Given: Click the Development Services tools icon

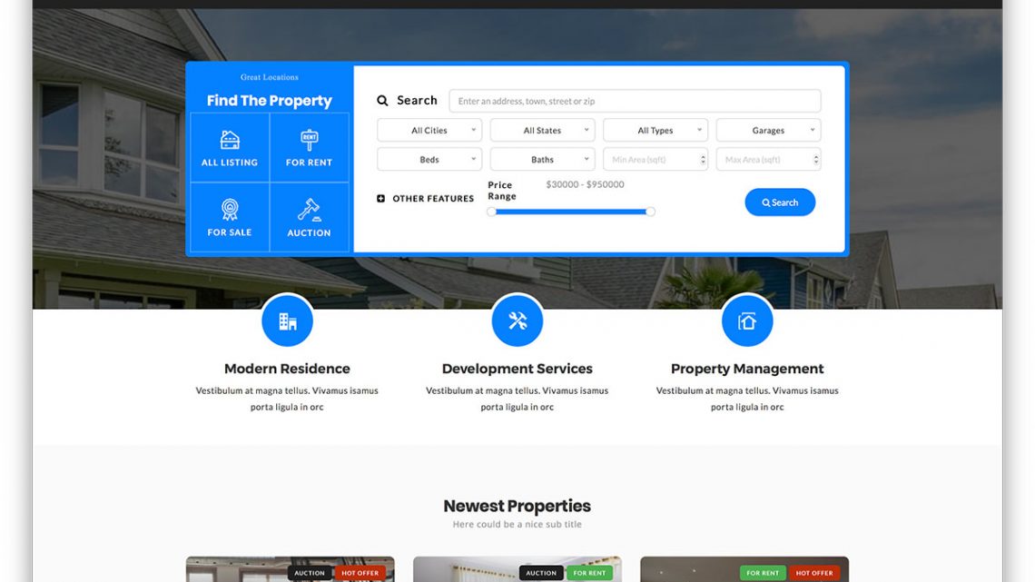Looking at the screenshot, I should point(517,321).
